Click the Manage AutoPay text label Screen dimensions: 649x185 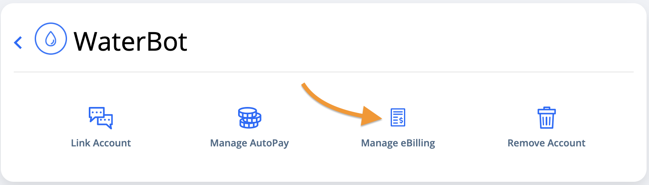[249, 143]
